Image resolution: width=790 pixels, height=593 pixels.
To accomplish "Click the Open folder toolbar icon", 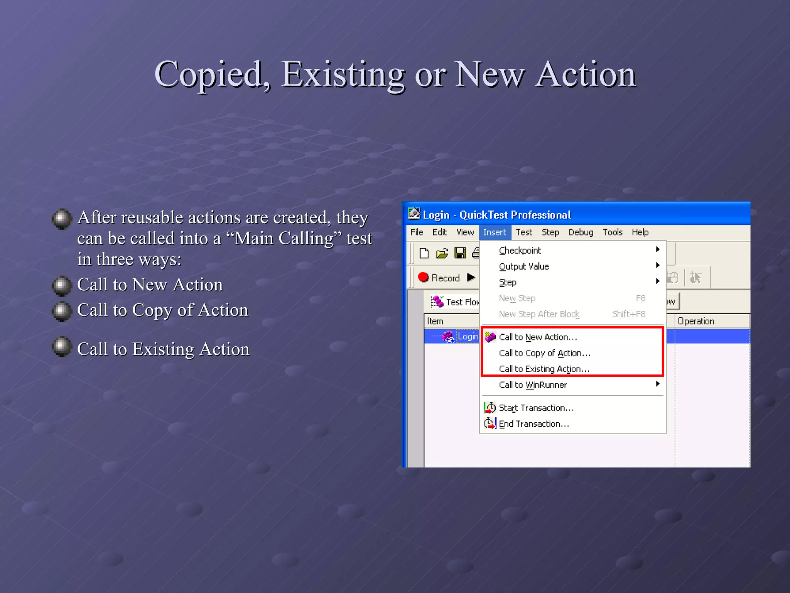I will coord(442,253).
